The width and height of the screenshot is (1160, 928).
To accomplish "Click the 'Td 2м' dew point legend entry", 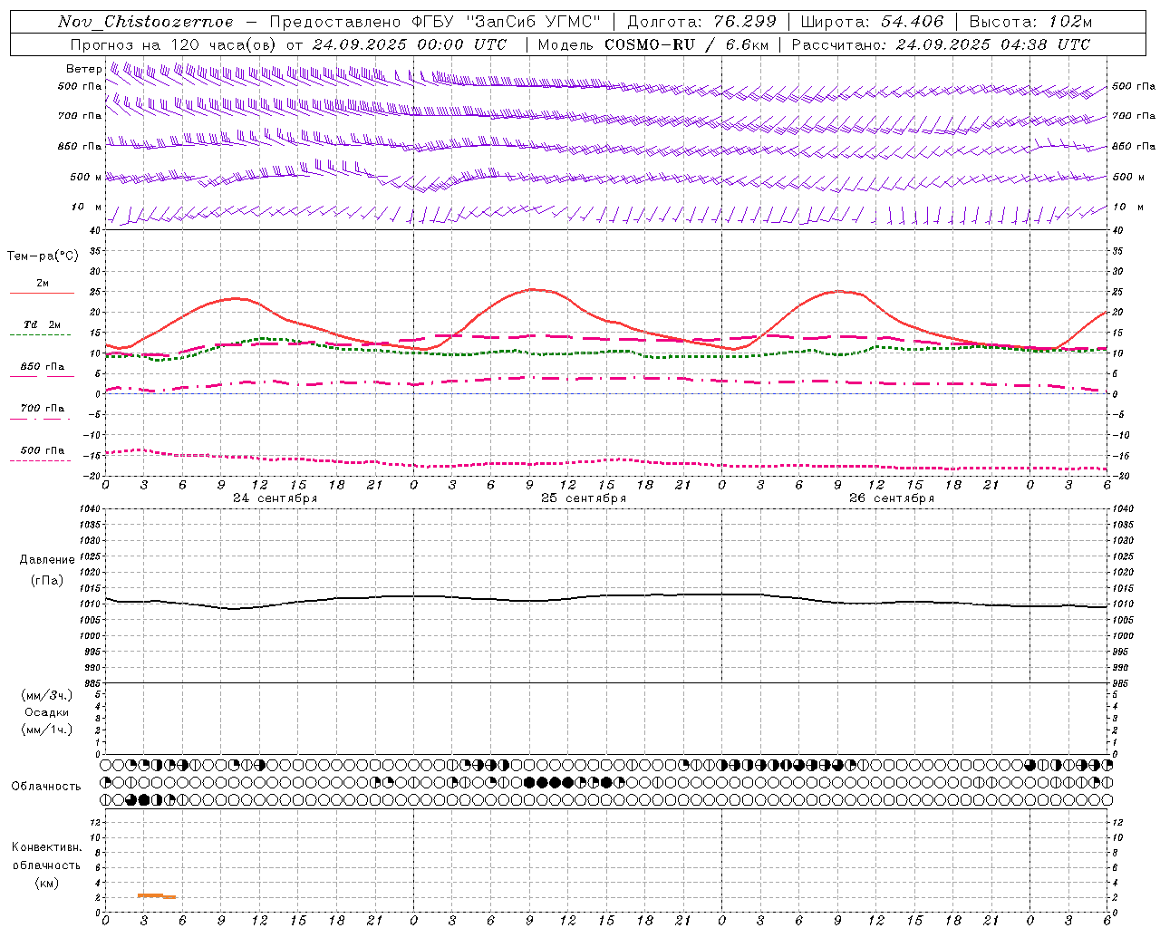I will (43, 324).
